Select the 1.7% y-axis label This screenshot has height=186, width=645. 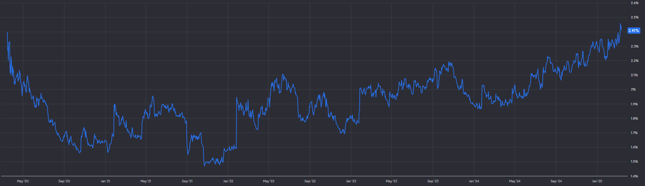pos(634,133)
